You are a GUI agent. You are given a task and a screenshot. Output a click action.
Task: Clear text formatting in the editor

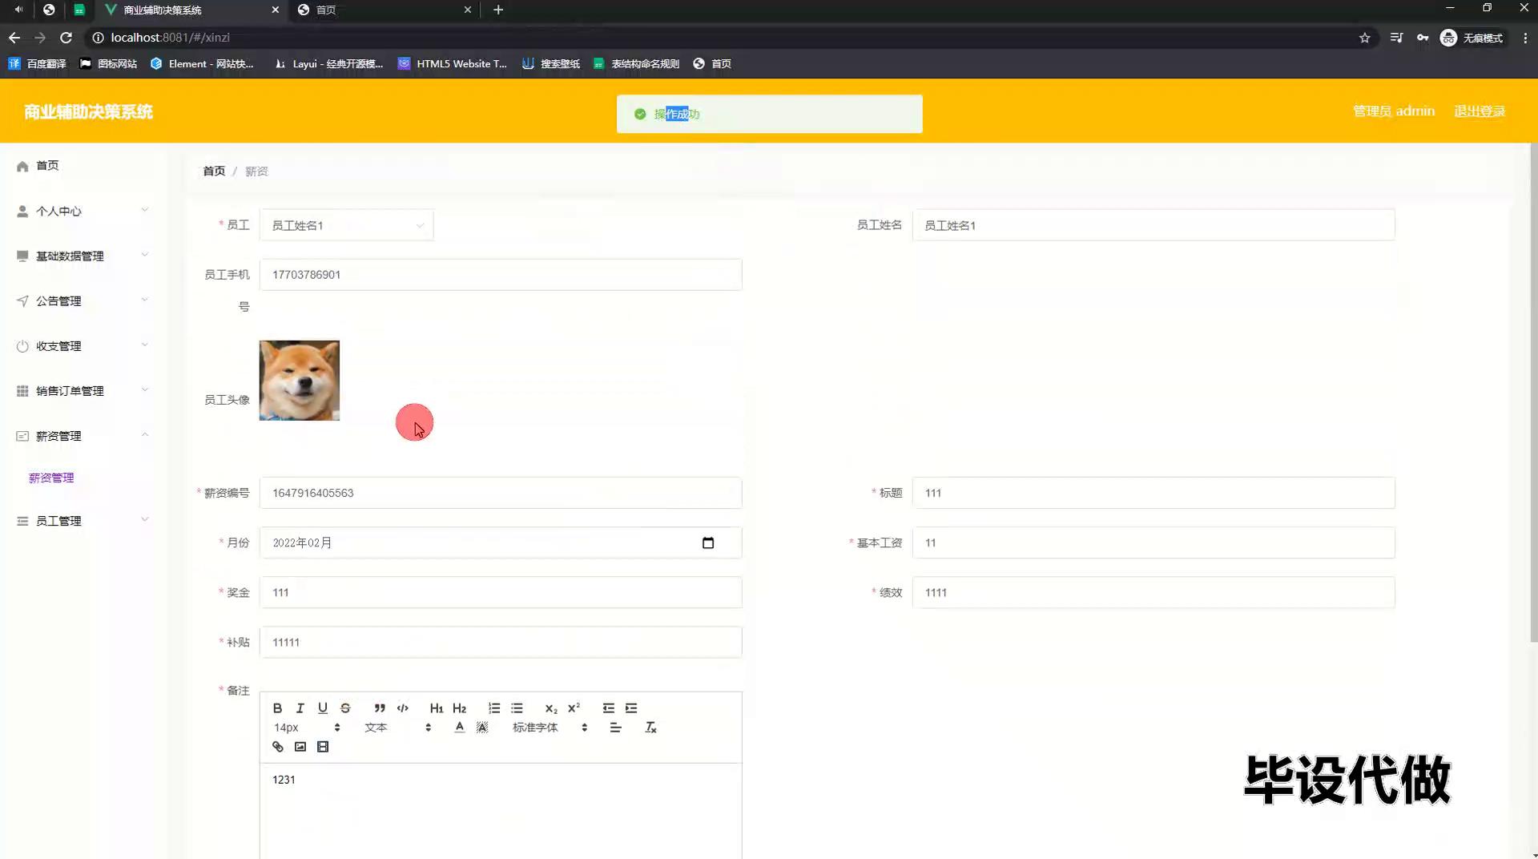(x=650, y=728)
